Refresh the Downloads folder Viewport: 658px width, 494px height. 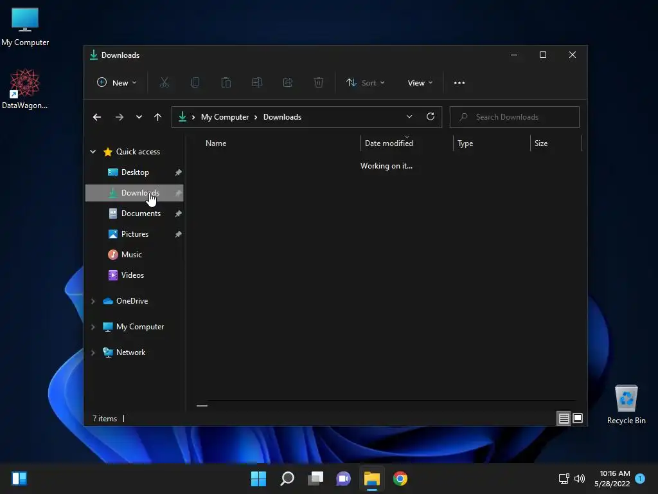point(431,117)
